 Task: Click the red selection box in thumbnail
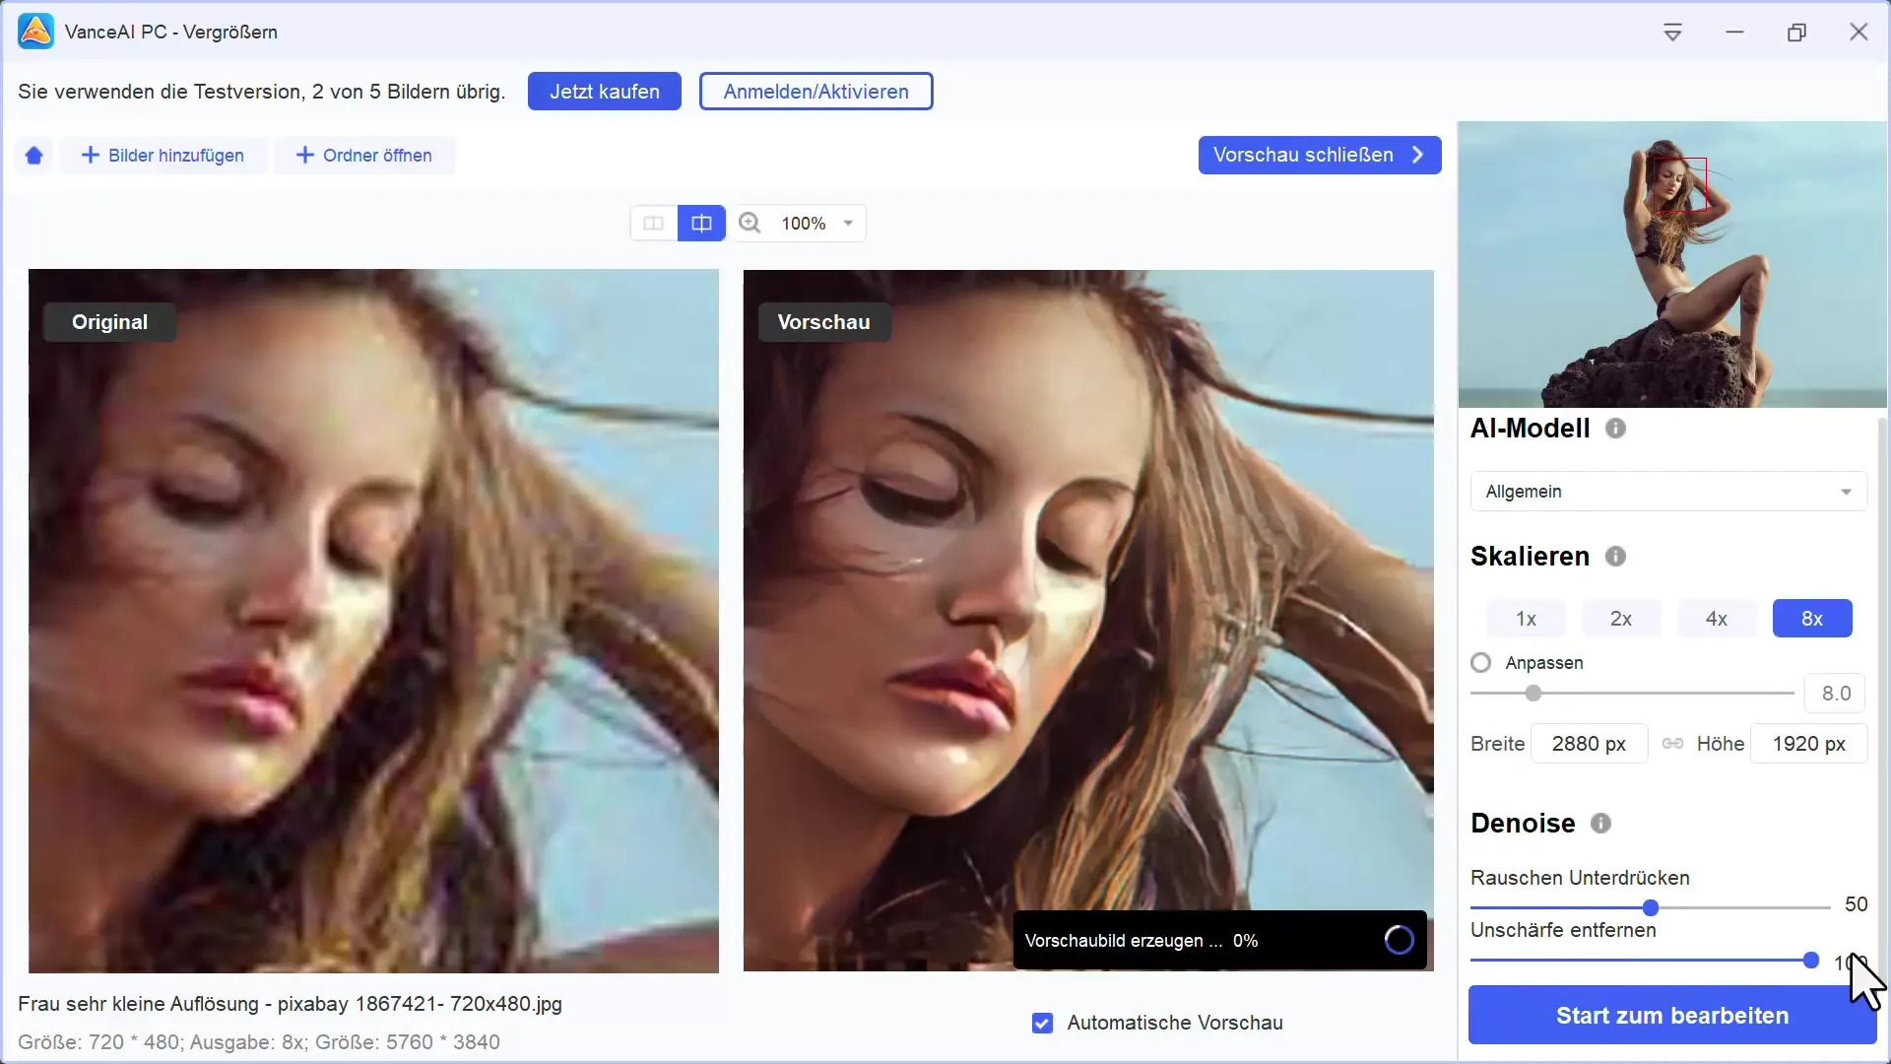point(1679,184)
